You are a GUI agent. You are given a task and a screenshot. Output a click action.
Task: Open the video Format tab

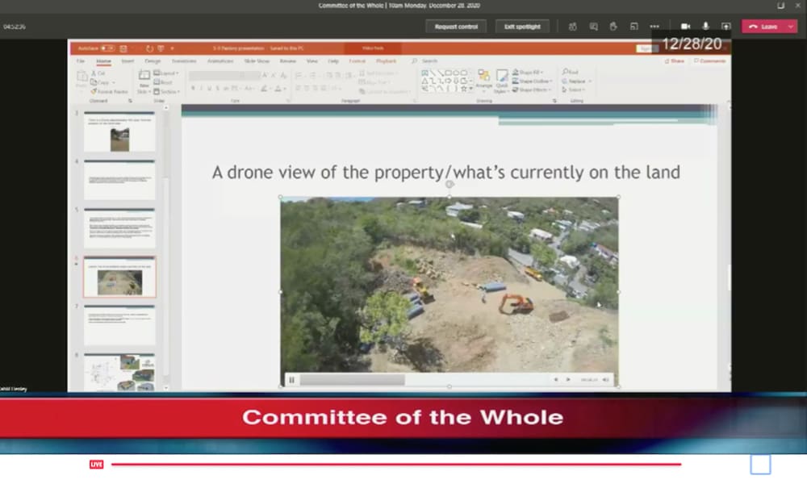358,61
